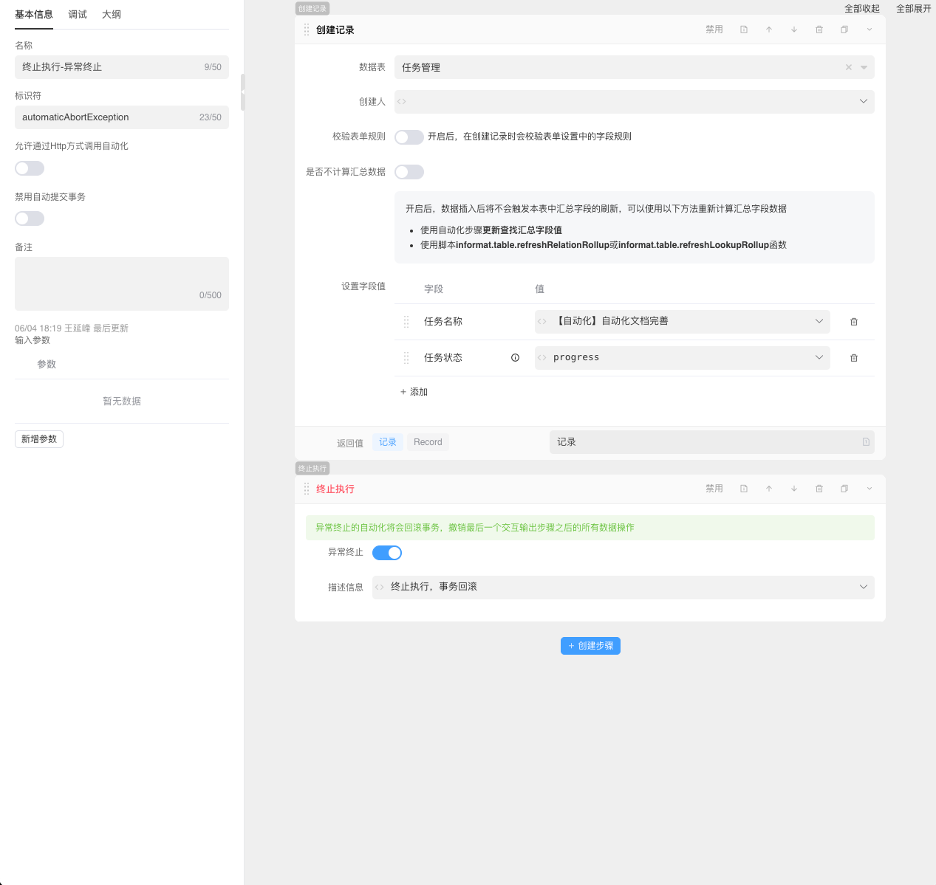Move the 创建记录 step down
The height and width of the screenshot is (885, 936).
coord(794,30)
